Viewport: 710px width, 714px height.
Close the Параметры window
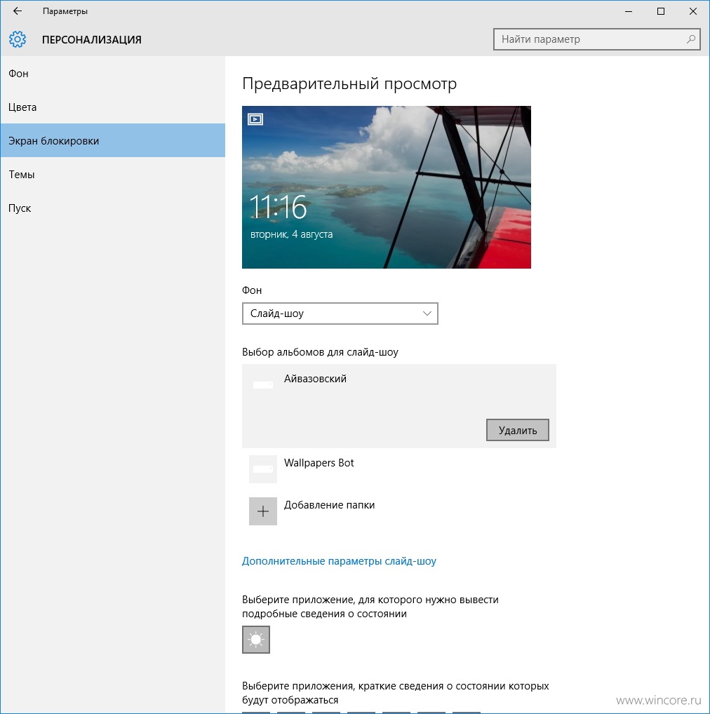(x=692, y=11)
